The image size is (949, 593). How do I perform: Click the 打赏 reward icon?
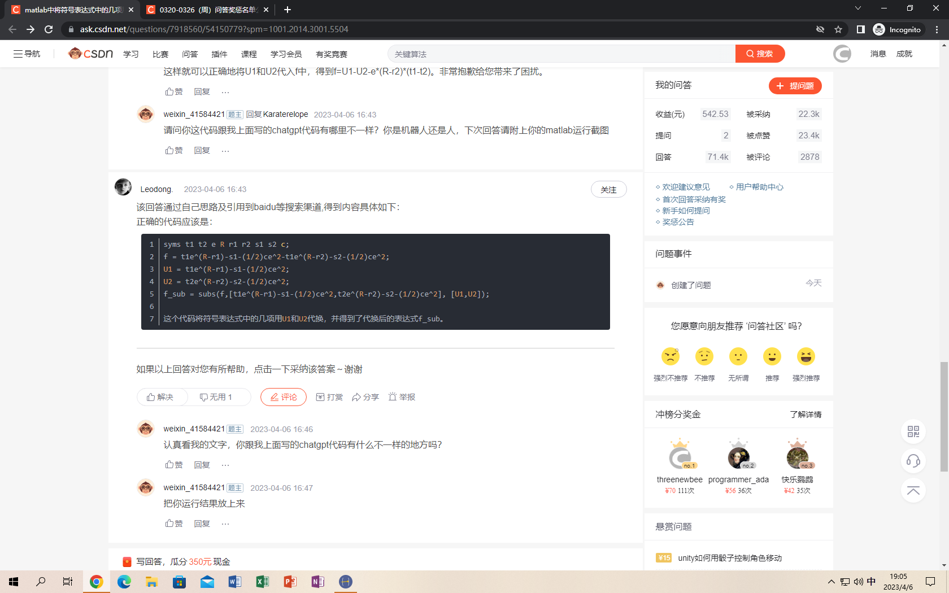click(329, 397)
